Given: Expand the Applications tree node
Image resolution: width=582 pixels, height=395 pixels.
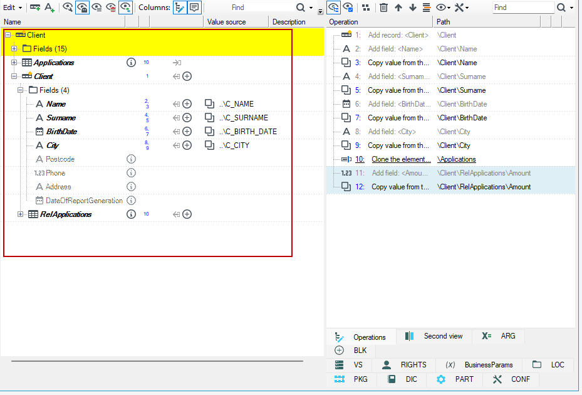Looking at the screenshot, I should (x=14, y=63).
